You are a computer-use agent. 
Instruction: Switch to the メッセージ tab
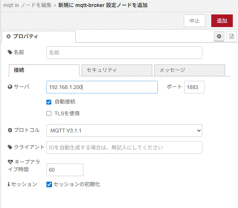[x=189, y=70]
